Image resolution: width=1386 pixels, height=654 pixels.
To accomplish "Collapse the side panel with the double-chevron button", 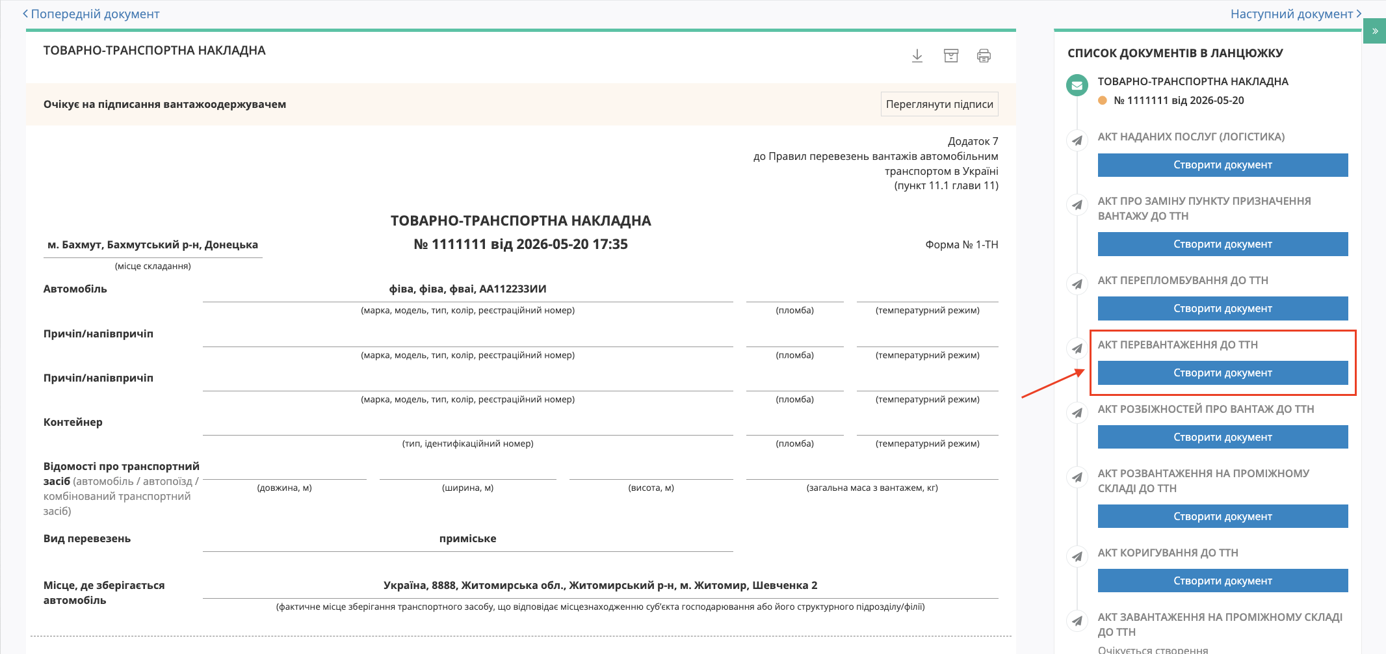I will [1374, 31].
